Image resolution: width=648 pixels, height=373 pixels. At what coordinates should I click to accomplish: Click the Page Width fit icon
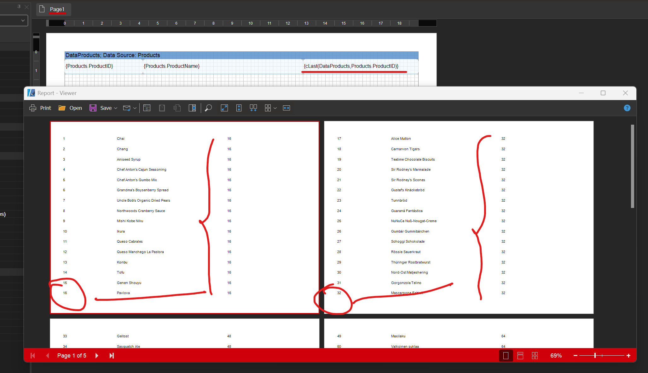(x=286, y=108)
